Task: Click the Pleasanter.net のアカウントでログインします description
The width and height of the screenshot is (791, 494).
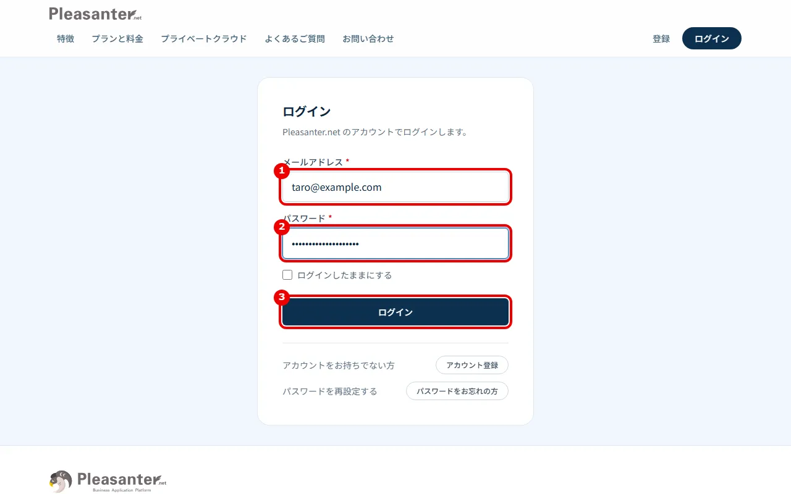Action: click(375, 132)
